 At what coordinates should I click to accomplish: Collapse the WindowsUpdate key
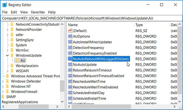coord(8,55)
